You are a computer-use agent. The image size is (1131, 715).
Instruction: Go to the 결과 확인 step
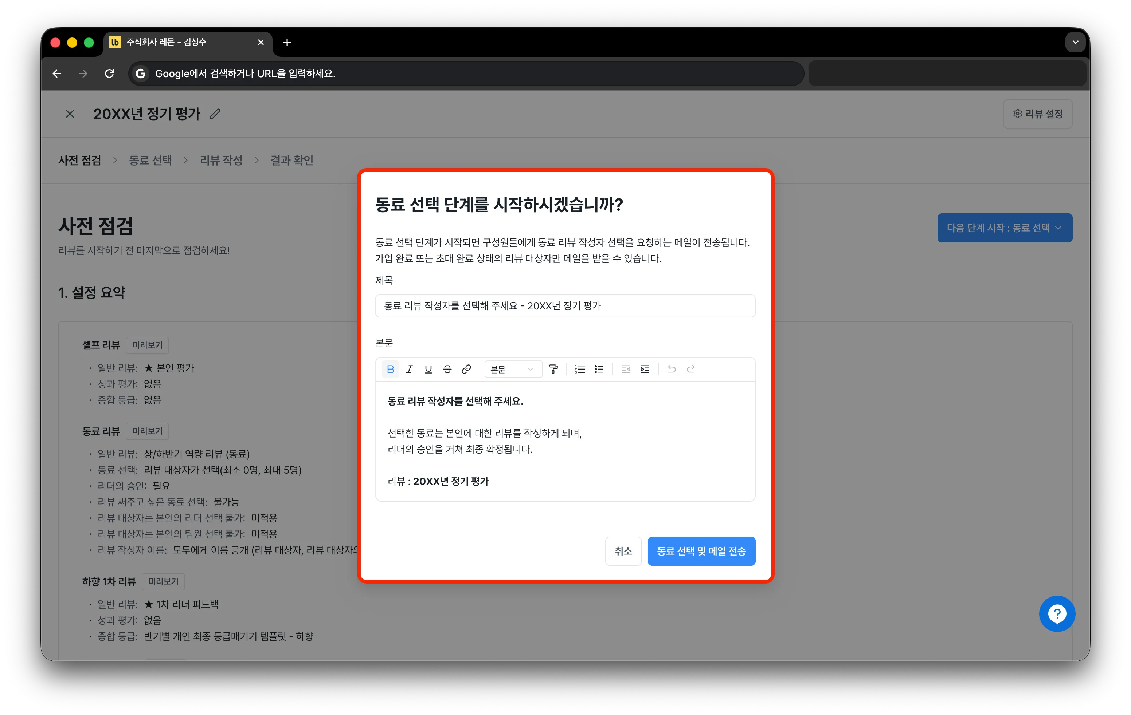(x=291, y=161)
